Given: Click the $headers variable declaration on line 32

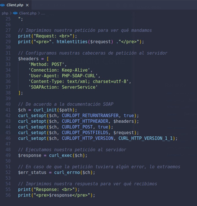Looking at the screenshot, I should click(x=28, y=59).
